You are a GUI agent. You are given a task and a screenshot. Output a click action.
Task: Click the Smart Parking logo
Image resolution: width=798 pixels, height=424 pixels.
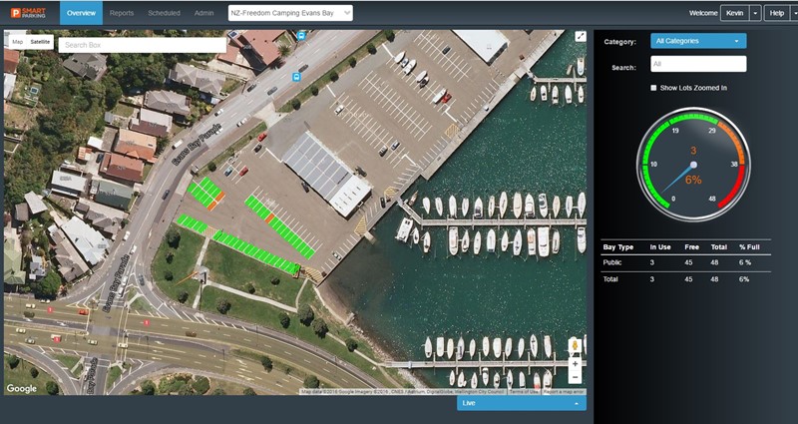(x=30, y=13)
